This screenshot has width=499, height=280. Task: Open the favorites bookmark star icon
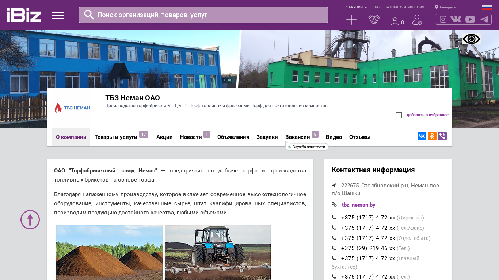(x=395, y=20)
